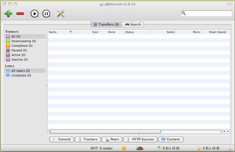Click the red minus delete torrent icon

click(x=20, y=14)
